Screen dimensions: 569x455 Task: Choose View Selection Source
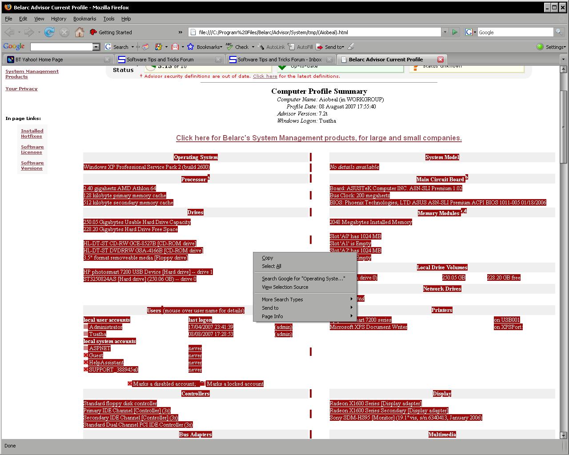(x=305, y=287)
